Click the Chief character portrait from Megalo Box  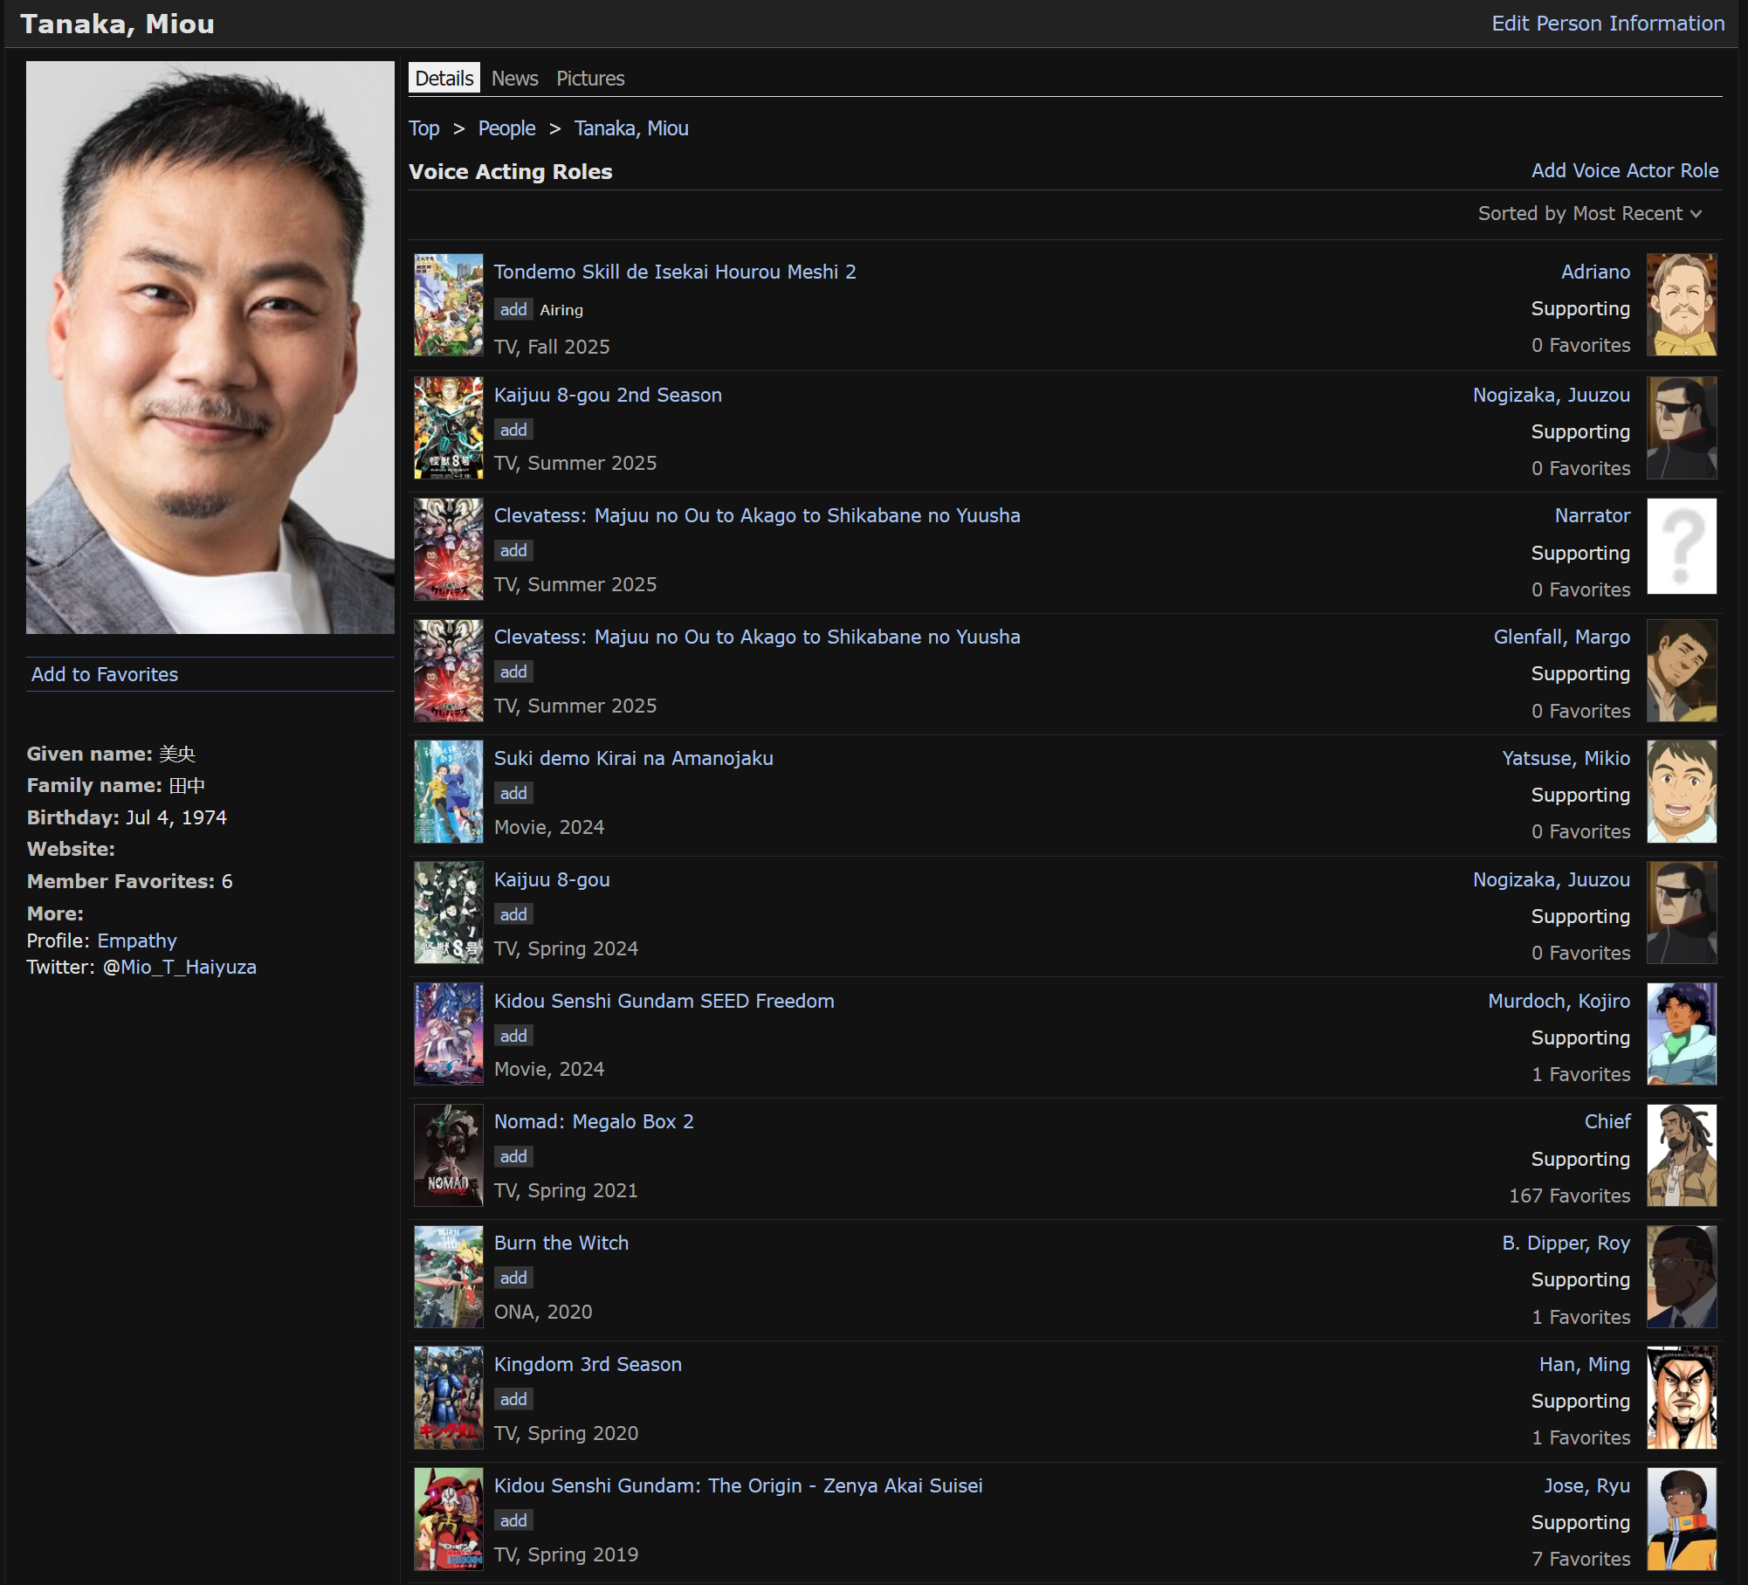tap(1681, 1155)
